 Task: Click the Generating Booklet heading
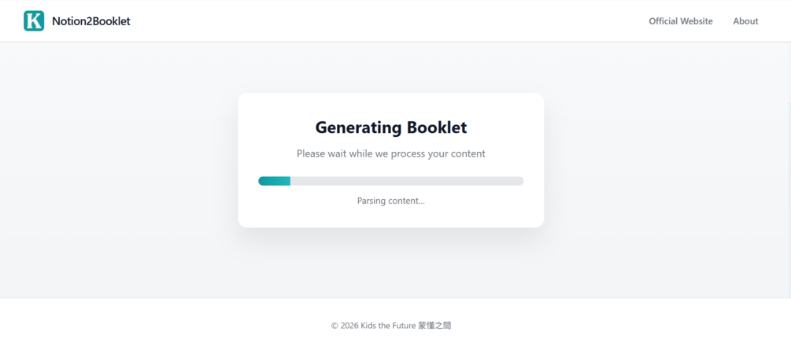(390, 127)
